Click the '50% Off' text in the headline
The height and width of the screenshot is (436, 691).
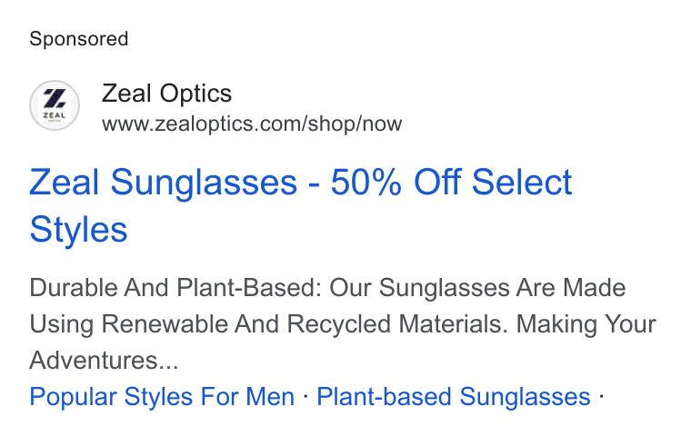pos(396,182)
